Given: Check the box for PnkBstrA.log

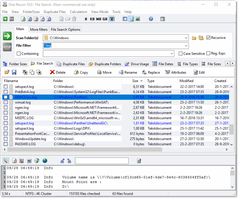Looking at the screenshot, I should pyautogui.click(x=6, y=92).
